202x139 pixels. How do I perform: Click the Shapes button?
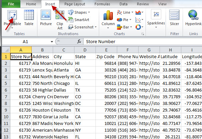79,12
